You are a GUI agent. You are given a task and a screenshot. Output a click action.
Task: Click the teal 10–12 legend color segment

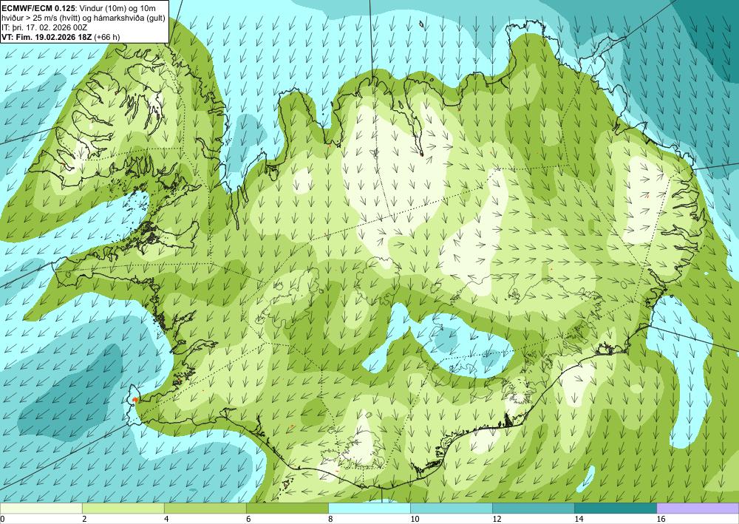452,508
